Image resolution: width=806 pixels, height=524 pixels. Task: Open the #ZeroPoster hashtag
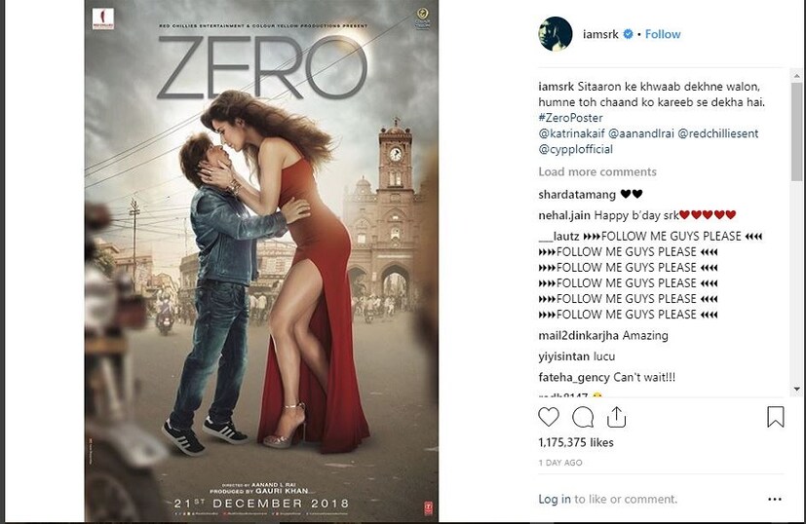pos(570,119)
